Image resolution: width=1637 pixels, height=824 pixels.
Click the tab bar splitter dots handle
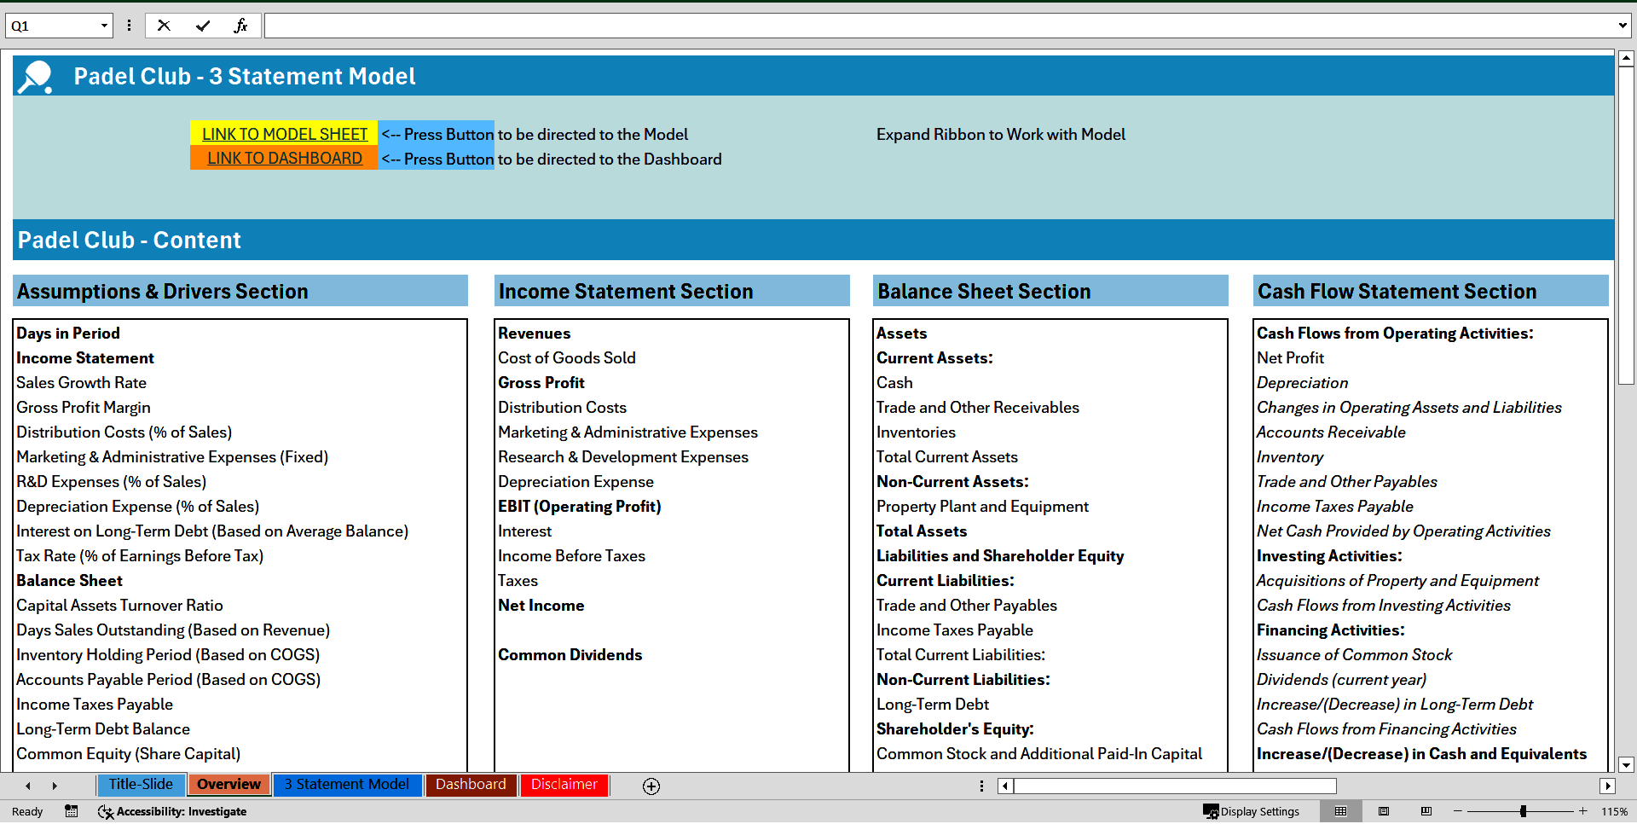click(981, 786)
